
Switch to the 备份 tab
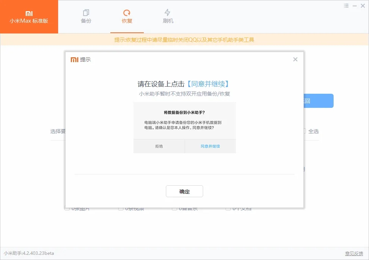[x=86, y=17]
